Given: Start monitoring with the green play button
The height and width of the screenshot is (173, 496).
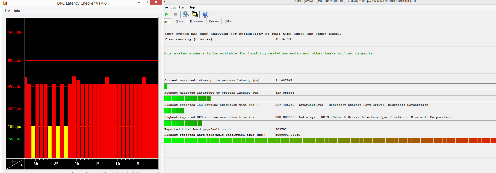Looking at the screenshot, I should click(x=167, y=14).
